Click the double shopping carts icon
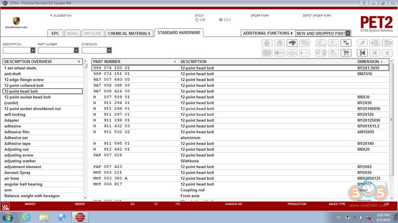Viewport: 398px width, 223px height. coord(346,43)
